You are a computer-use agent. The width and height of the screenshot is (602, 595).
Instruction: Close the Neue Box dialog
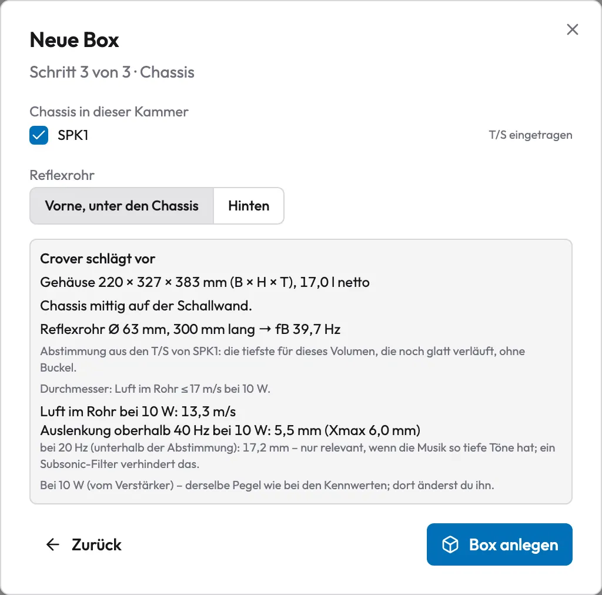572,29
